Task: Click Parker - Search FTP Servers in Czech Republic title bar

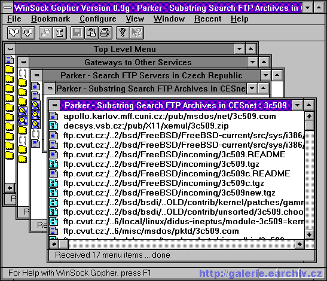Action: [151, 75]
